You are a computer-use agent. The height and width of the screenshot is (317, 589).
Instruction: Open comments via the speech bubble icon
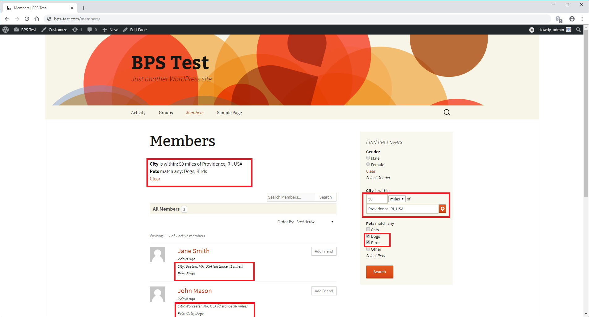click(x=90, y=30)
